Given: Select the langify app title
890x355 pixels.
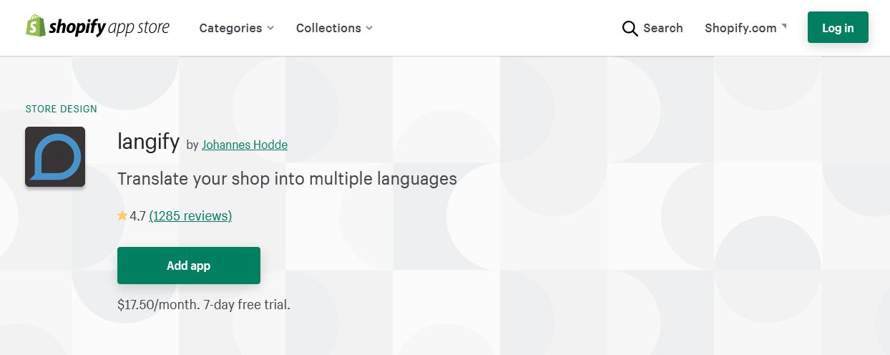Looking at the screenshot, I should point(148,141).
